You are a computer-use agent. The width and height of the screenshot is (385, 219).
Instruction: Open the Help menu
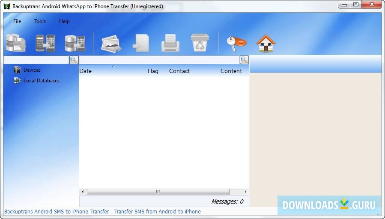[64, 21]
